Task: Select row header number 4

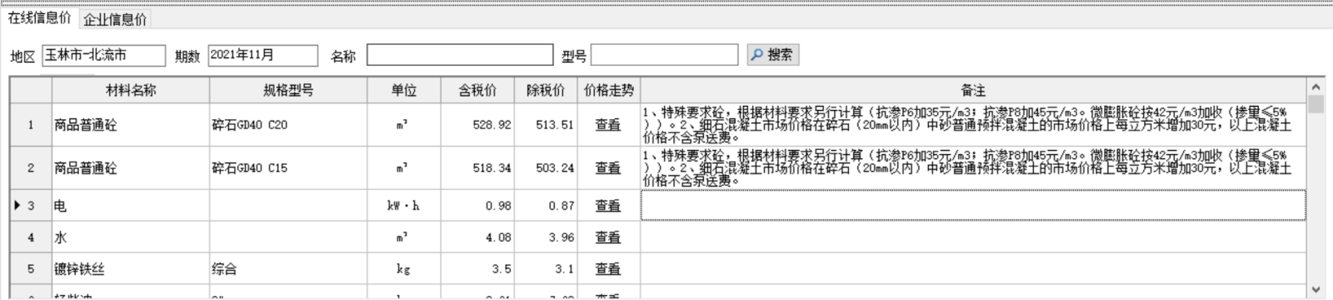Action: (x=31, y=237)
